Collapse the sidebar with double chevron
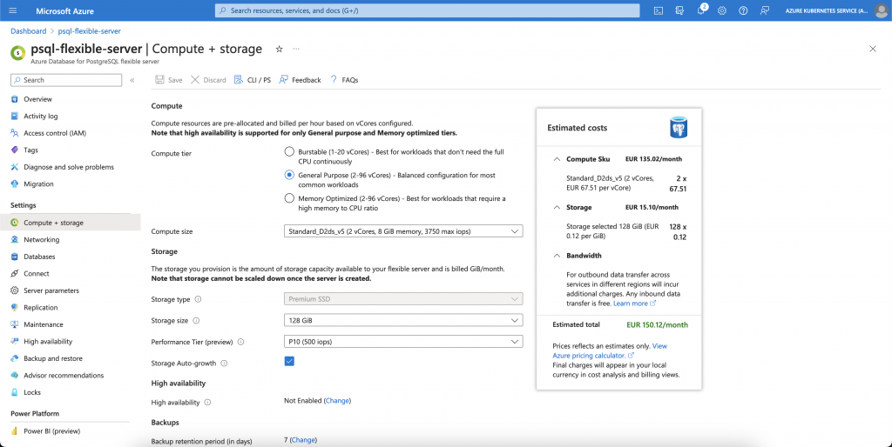The height and width of the screenshot is (447, 892). tap(132, 80)
